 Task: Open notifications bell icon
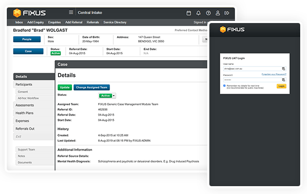point(198,13)
